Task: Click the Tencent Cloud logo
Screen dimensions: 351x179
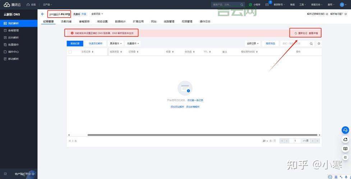Action: point(13,5)
